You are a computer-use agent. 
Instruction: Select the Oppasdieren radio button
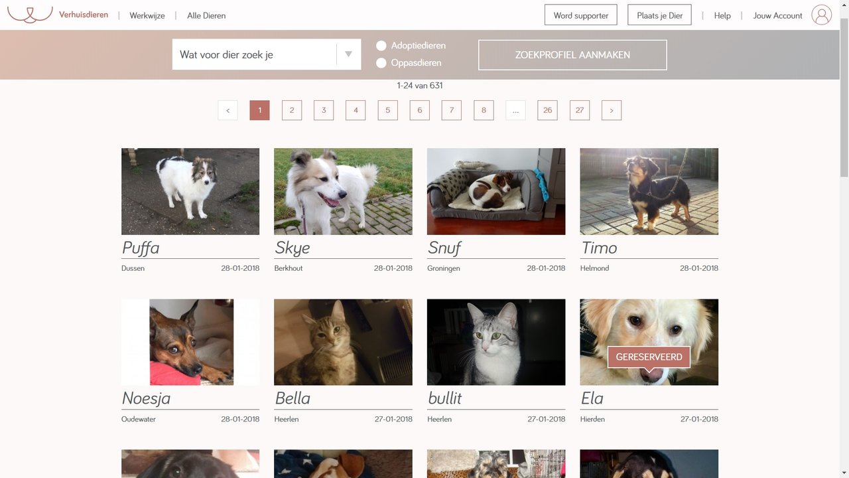coord(381,63)
